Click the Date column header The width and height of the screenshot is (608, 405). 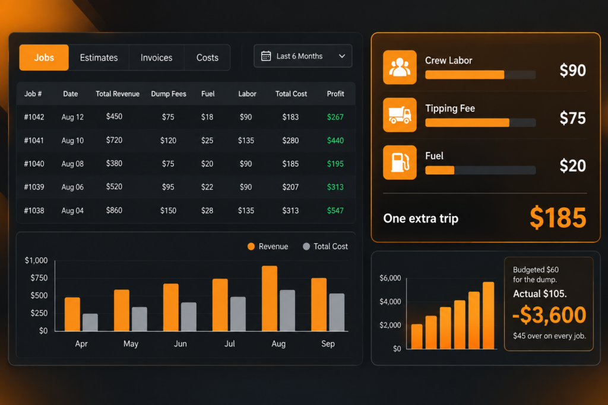(x=71, y=94)
